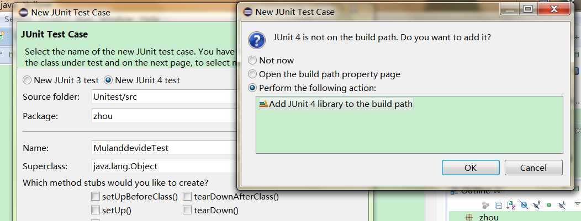Choose 'Open the build path property page'
This screenshot has width=581, height=221.
324,74
